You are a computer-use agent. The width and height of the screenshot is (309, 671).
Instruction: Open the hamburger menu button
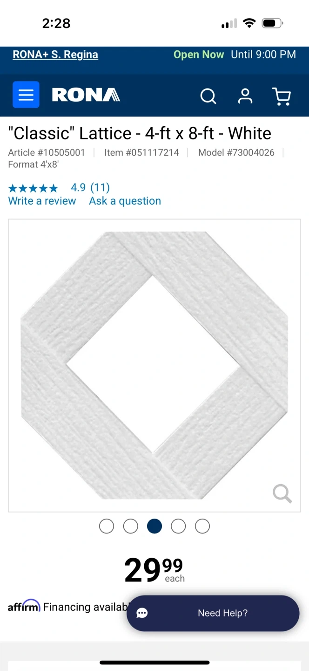[26, 95]
